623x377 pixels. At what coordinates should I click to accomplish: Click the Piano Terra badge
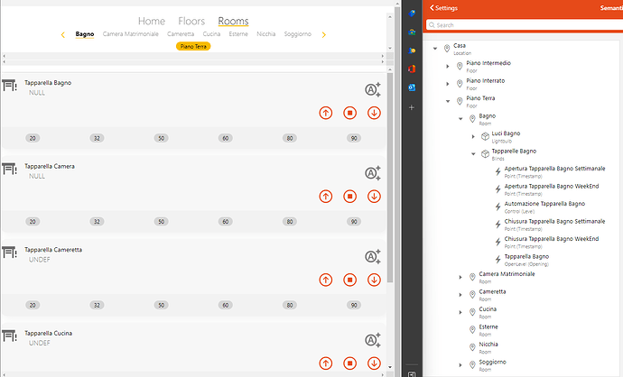[x=193, y=46]
